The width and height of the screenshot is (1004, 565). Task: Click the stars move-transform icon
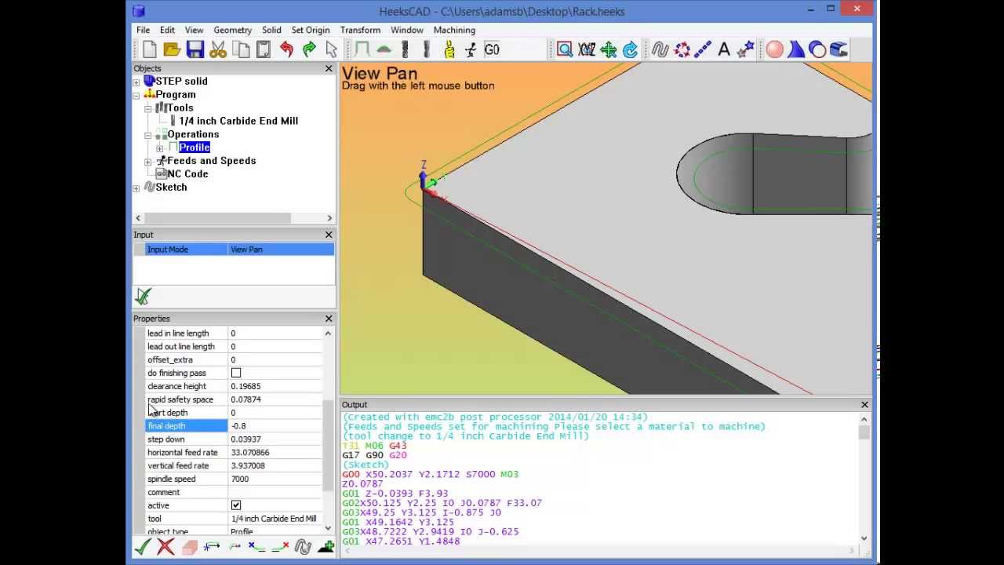(x=745, y=50)
